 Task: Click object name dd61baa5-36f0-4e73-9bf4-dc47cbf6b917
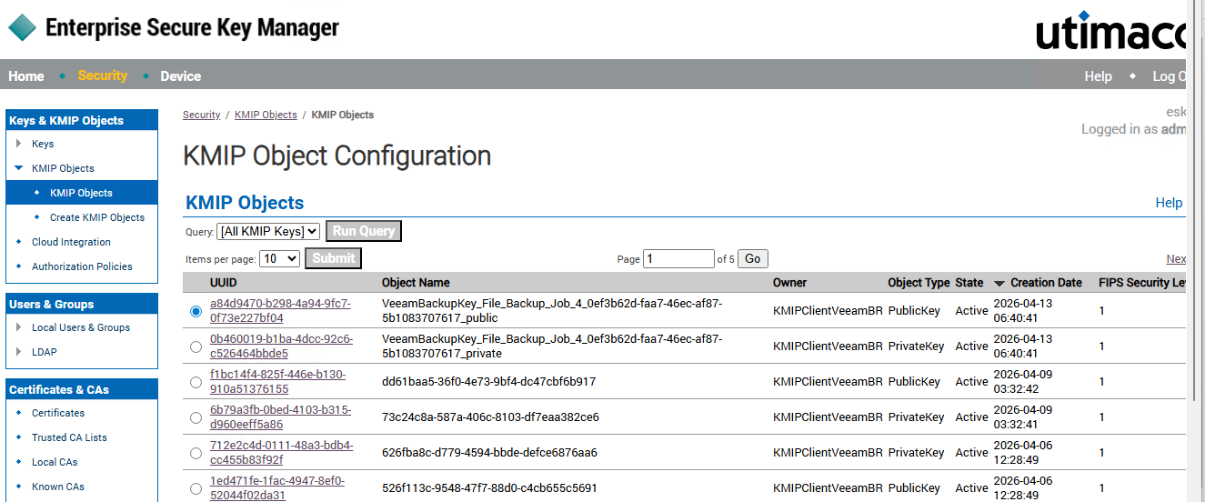point(488,382)
